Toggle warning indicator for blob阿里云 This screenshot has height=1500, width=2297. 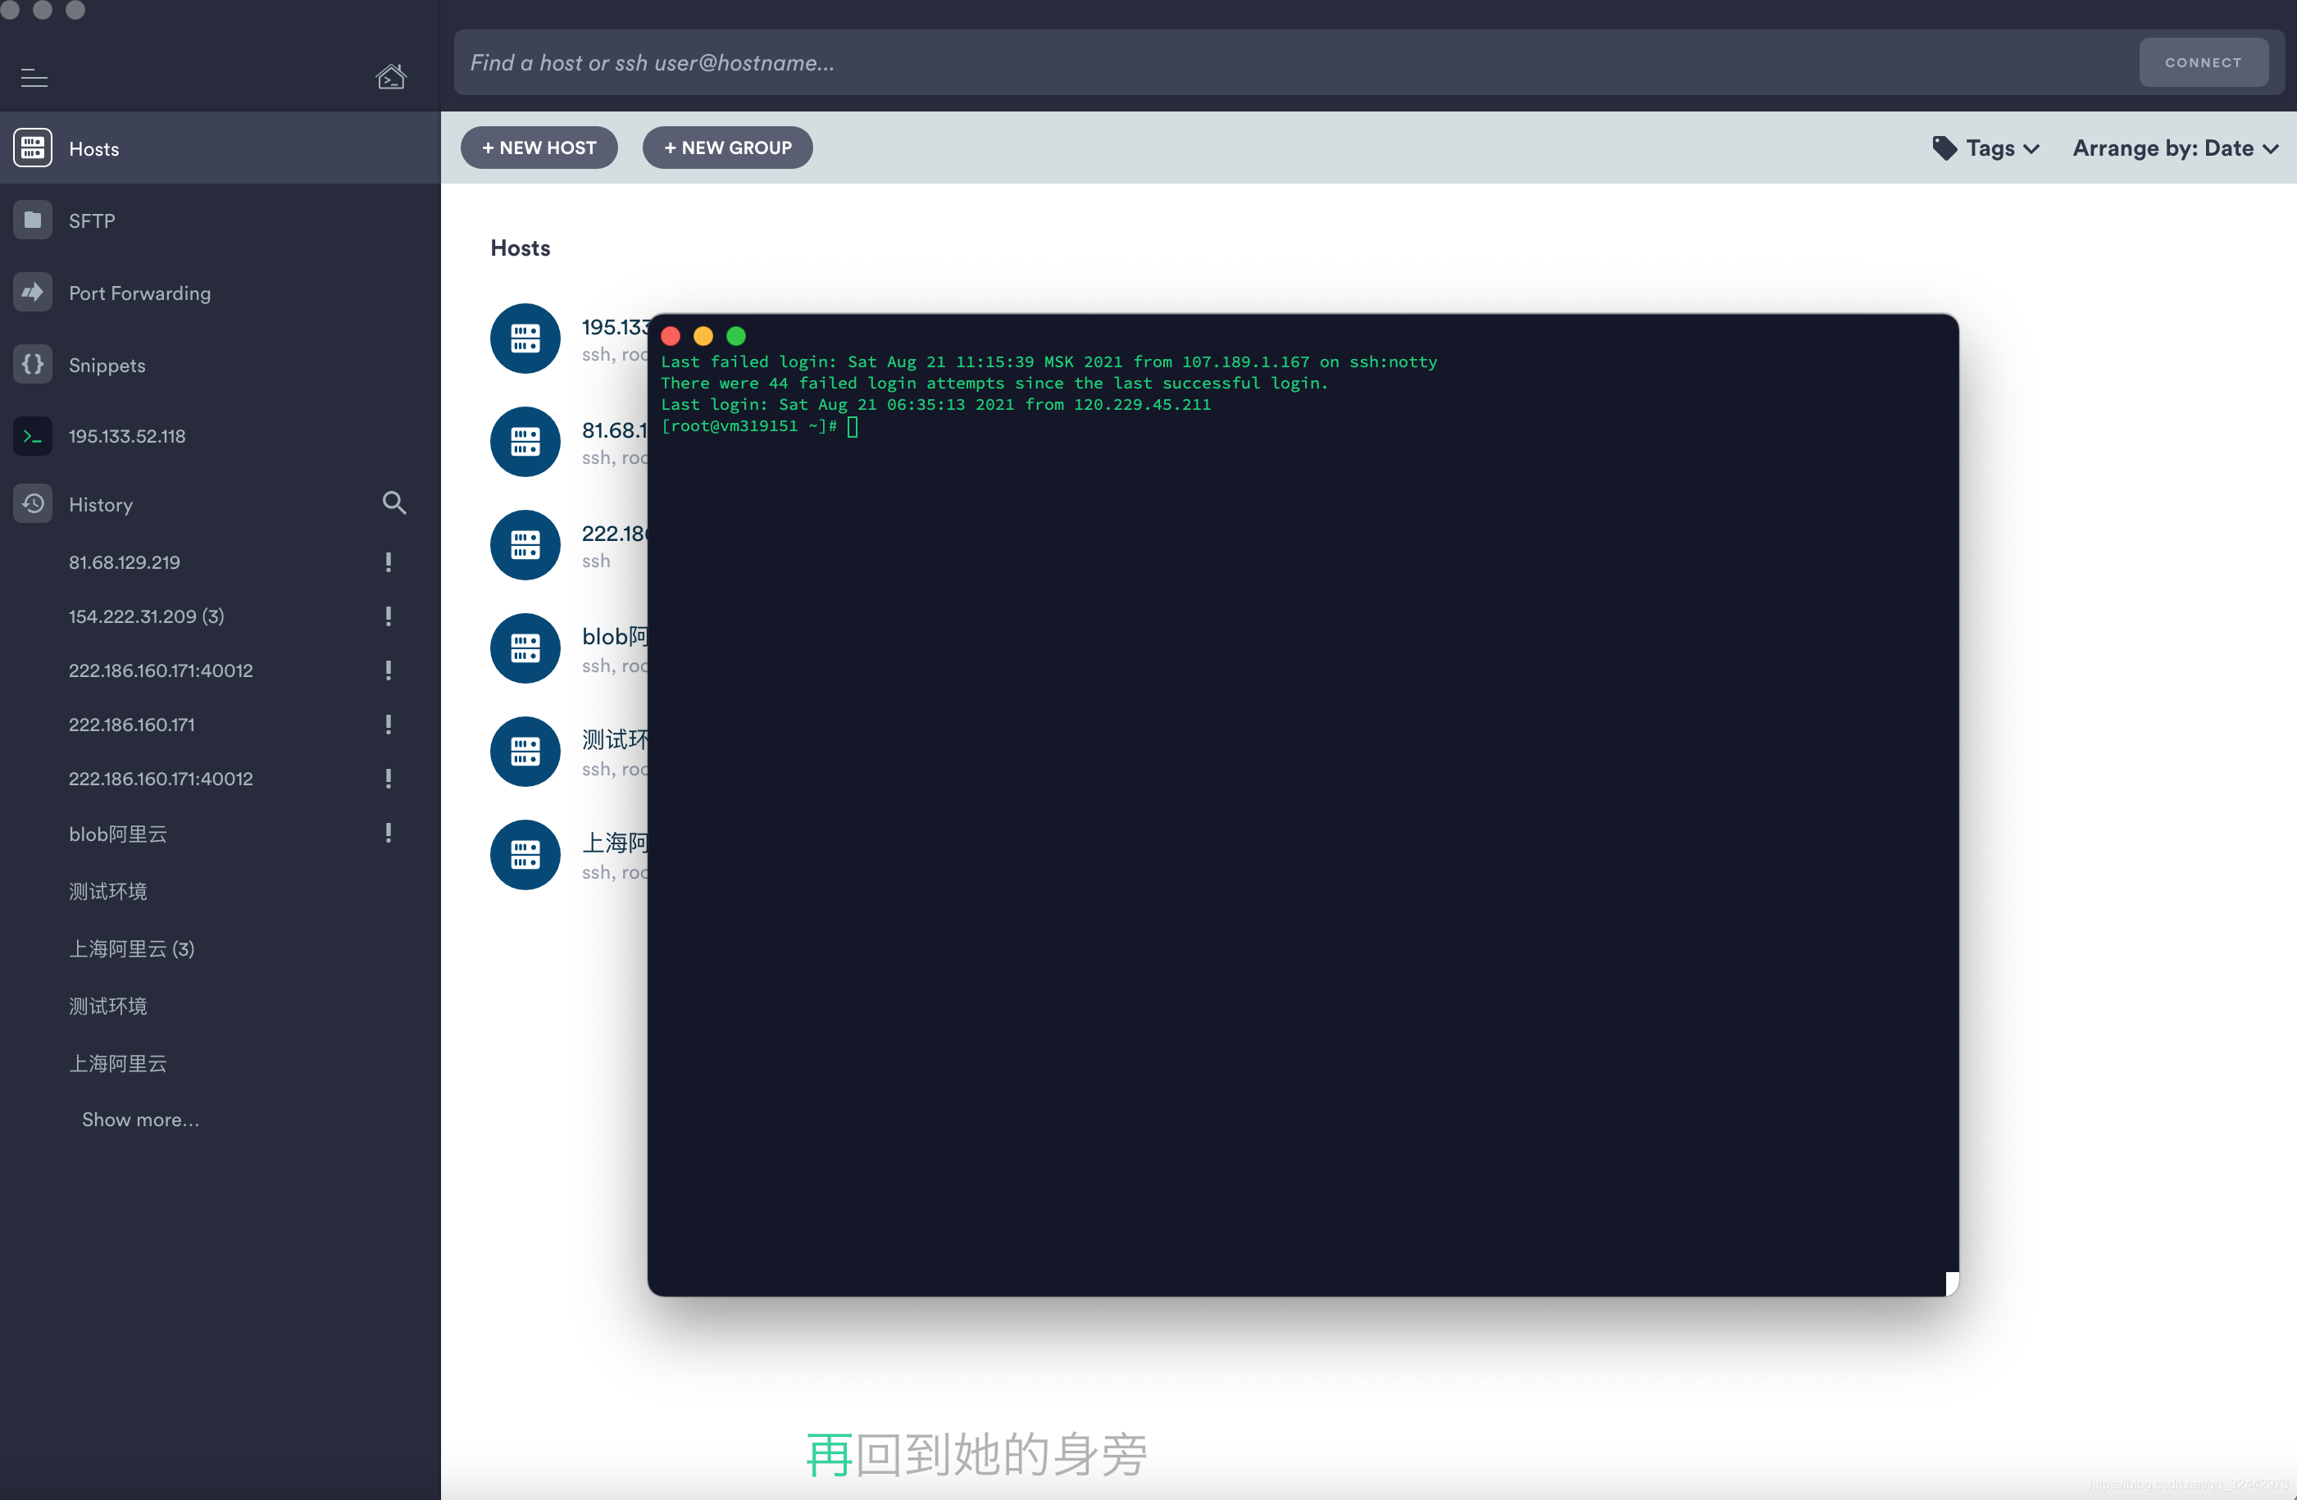point(390,832)
